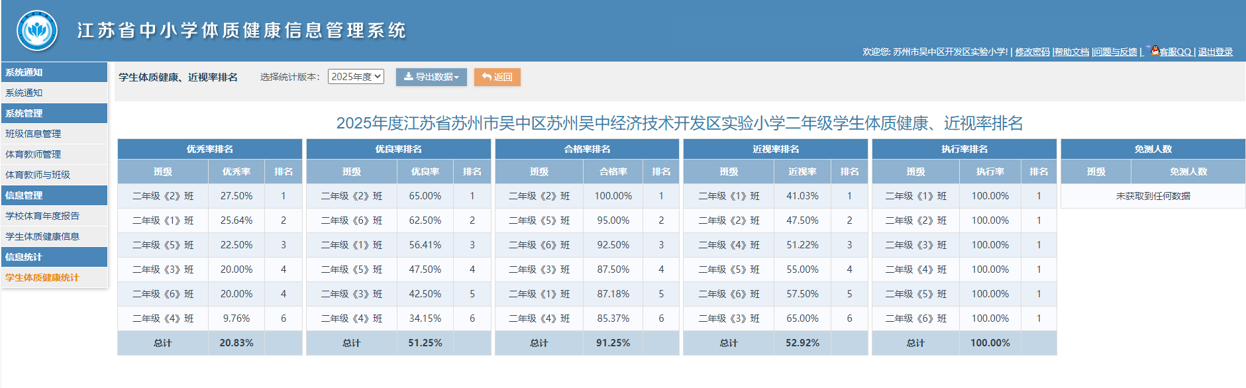This screenshot has height=388, width=1246.
Task: Click the 导出数据 export button
Action: pos(431,77)
